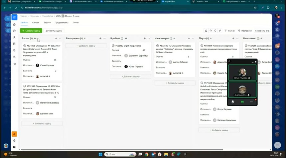286x158 pixels.
Task: Add a card with plus in В работе column
Action: click(145, 38)
